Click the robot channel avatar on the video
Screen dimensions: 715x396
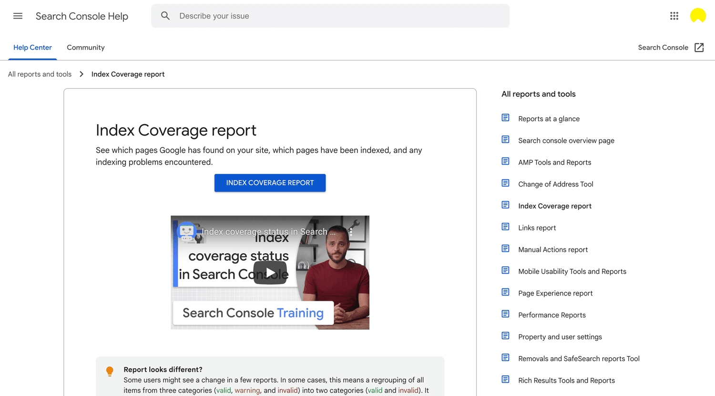click(x=187, y=232)
